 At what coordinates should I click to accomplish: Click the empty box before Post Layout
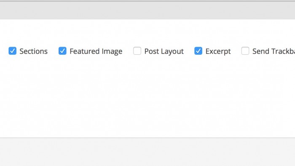[x=137, y=51]
